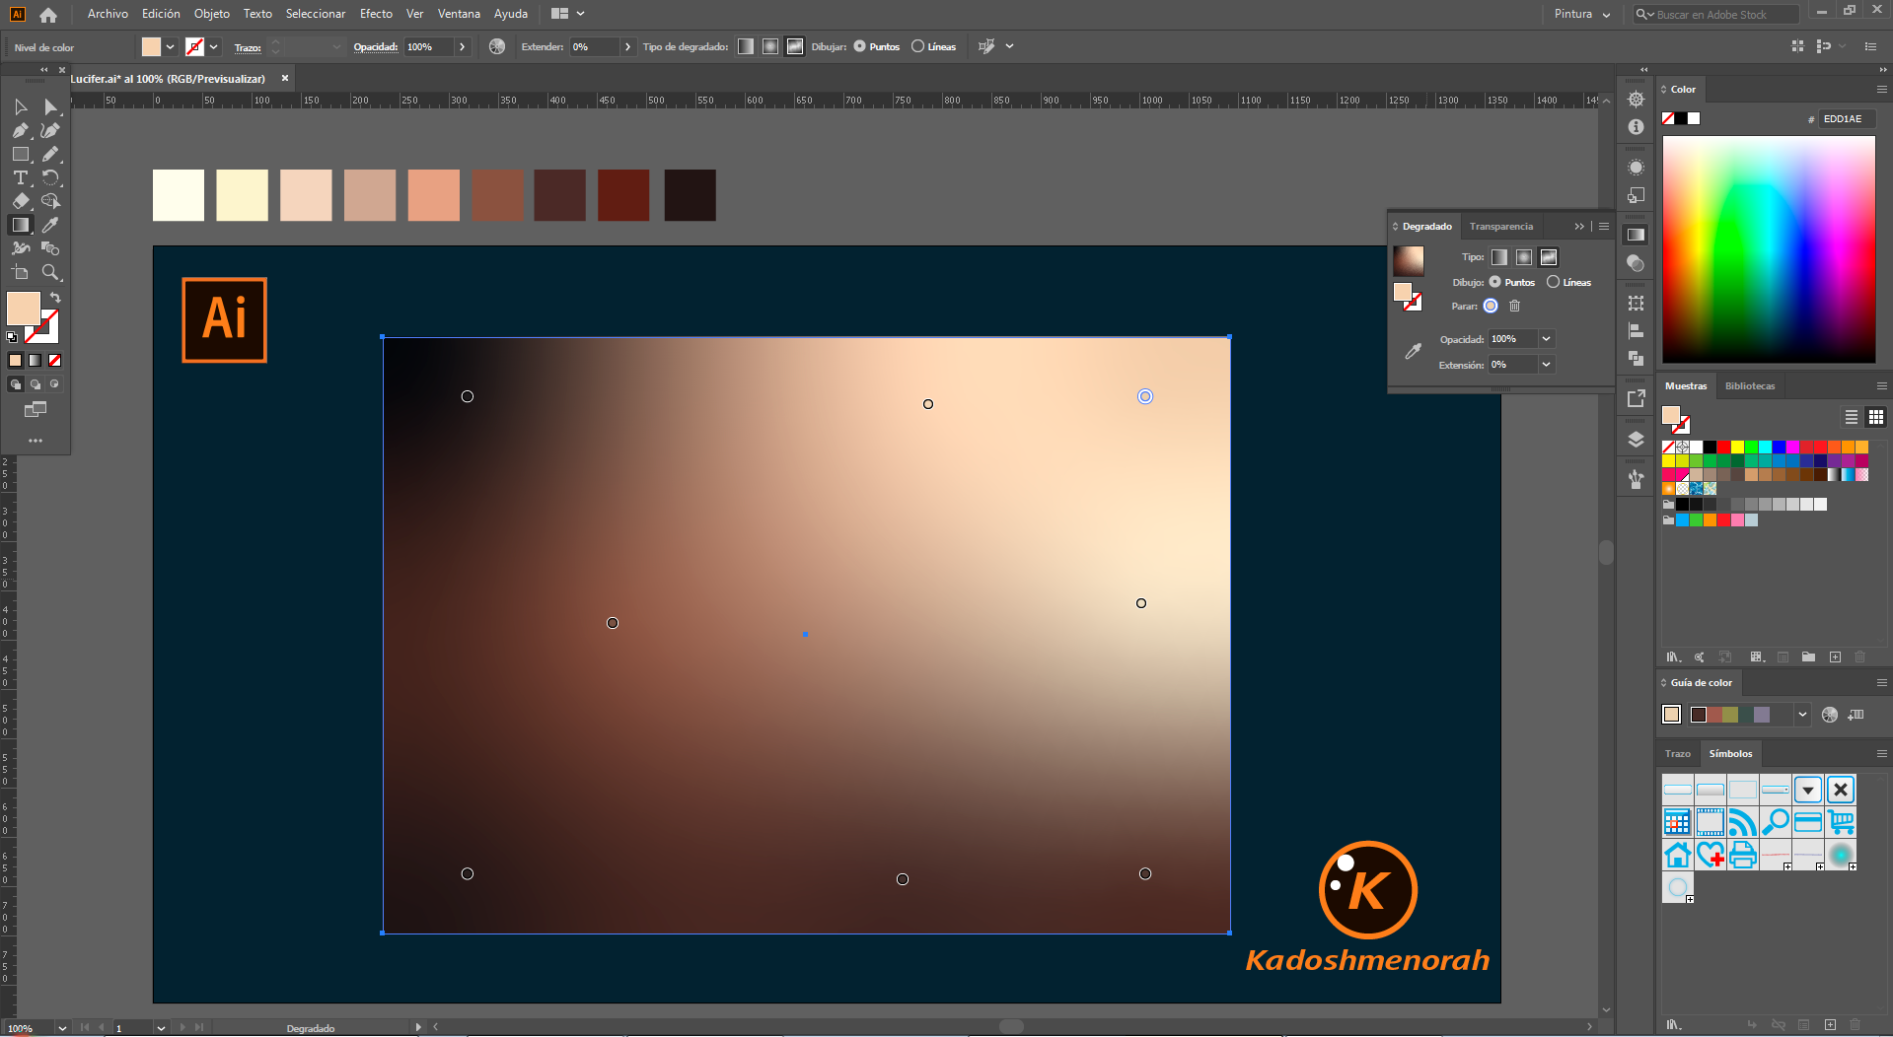Open the Asset Export panel icon
The image size is (1893, 1037).
pyautogui.click(x=1636, y=398)
